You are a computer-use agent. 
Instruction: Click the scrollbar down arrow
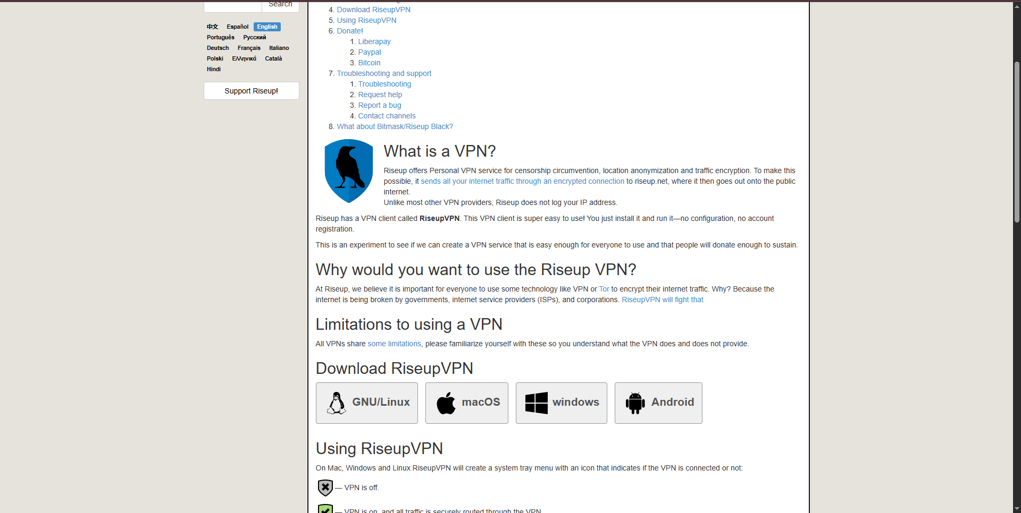1016,508
